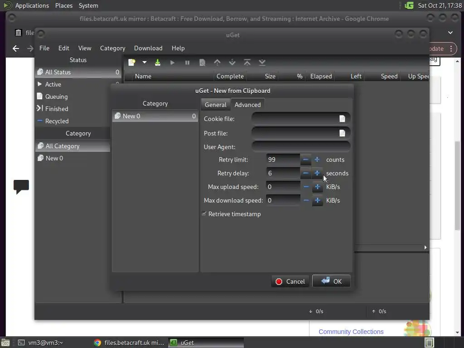Screen dimensions: 464x348
Task: Click the speech bubble icon on the webpage
Action: click(x=21, y=186)
